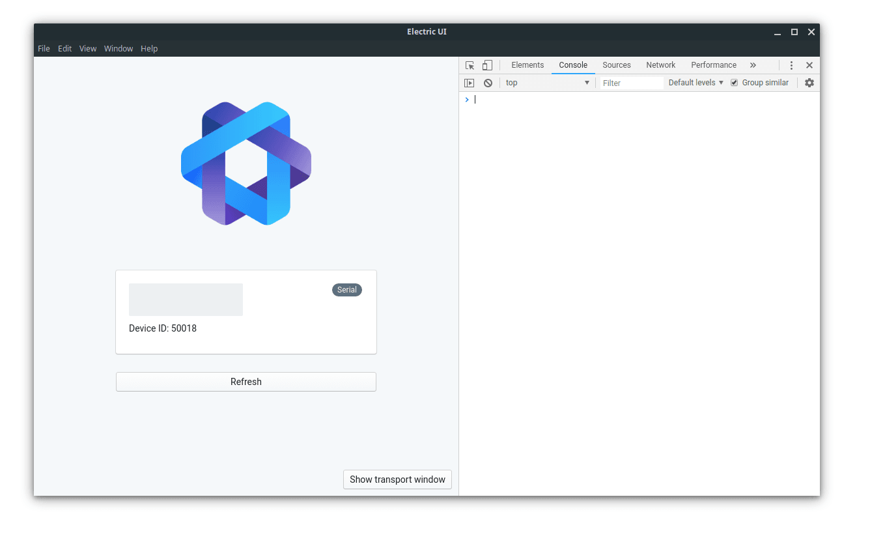The width and height of the screenshot is (885, 544).
Task: Open the View menu
Action: point(88,49)
